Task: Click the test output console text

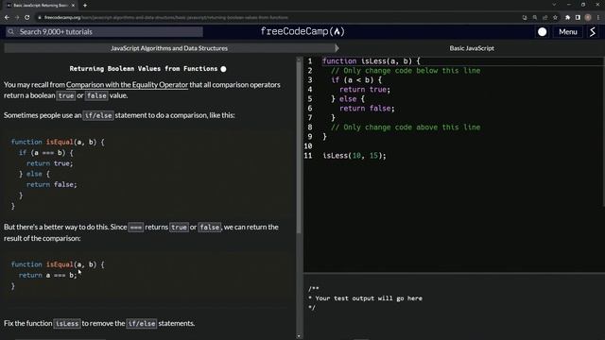Action: coord(365,298)
